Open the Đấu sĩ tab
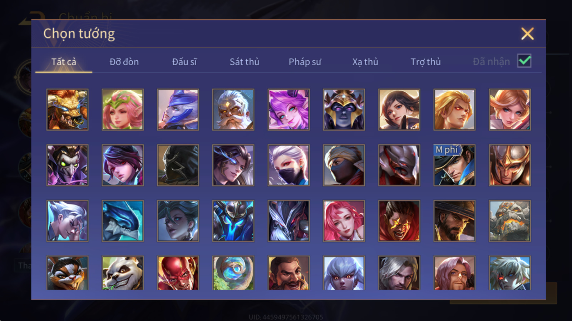The width and height of the screenshot is (572, 321). (184, 62)
